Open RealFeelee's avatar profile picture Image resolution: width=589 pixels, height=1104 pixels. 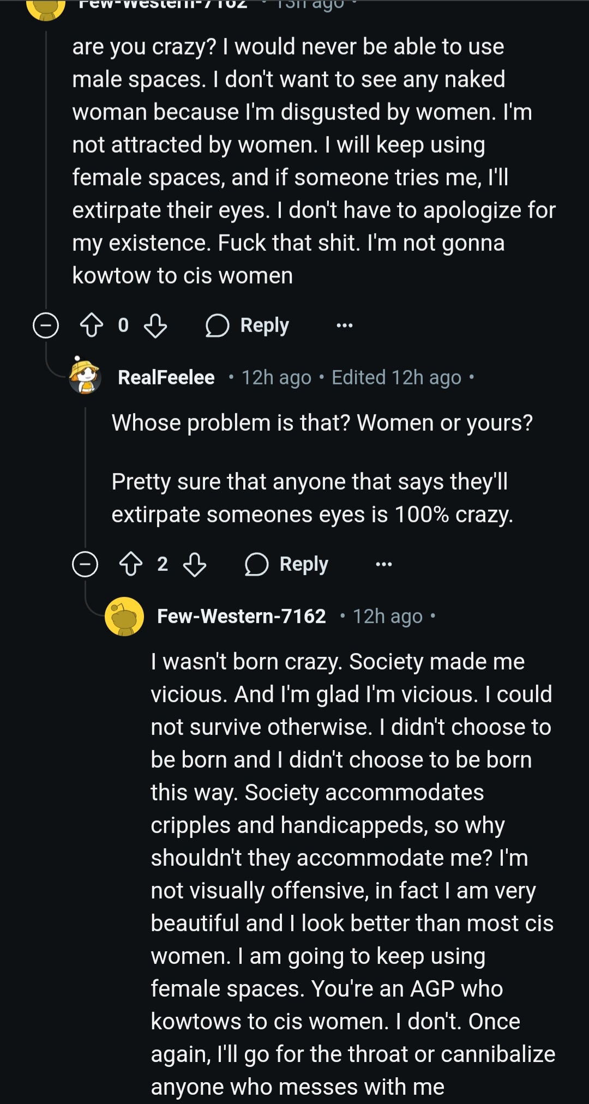(x=85, y=377)
